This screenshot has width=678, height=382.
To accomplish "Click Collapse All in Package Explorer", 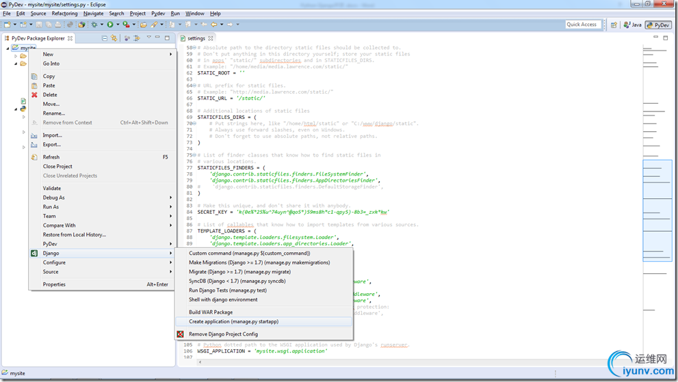I will coord(104,38).
